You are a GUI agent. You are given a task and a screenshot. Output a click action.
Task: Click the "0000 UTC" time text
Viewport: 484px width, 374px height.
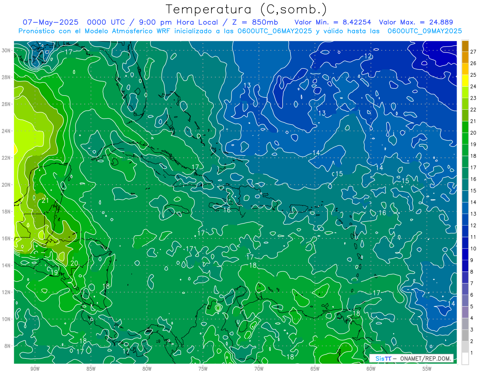pyautogui.click(x=106, y=22)
